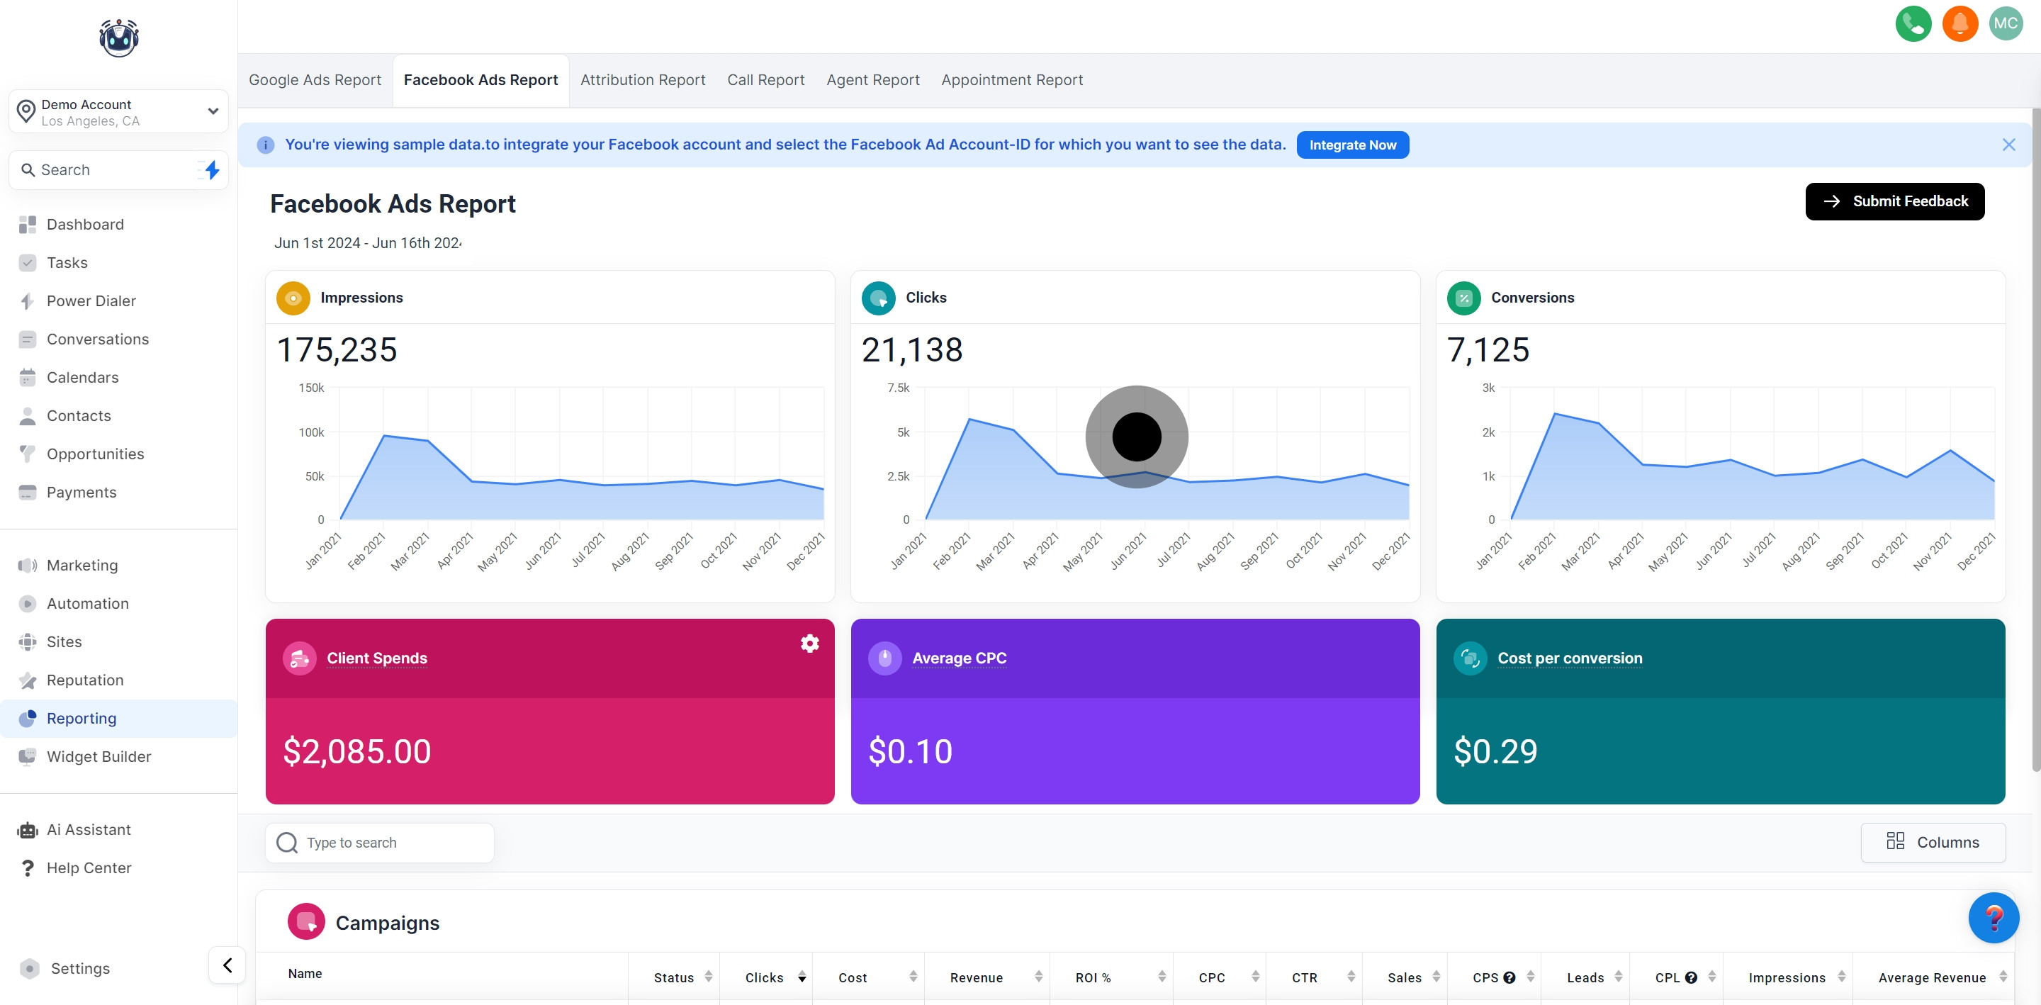Open Client Spends gear settings
This screenshot has height=1005, width=2041.
[809, 644]
